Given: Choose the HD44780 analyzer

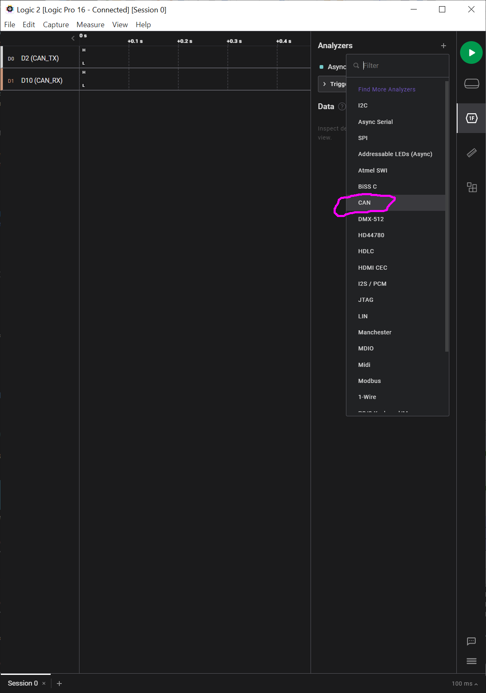Looking at the screenshot, I should (396, 235).
